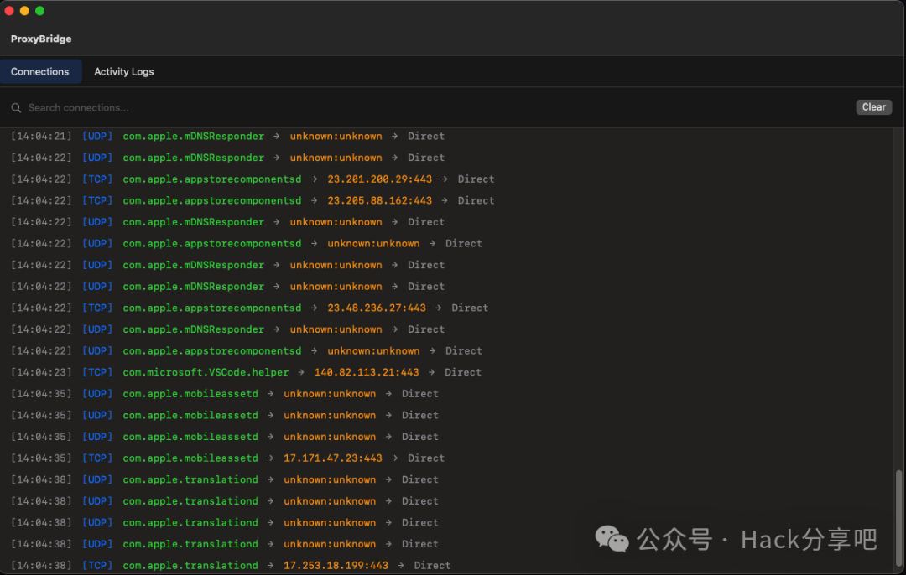Click the 140.82.113.21:443 destination address
Screen dimensions: 906x575
[367, 372]
